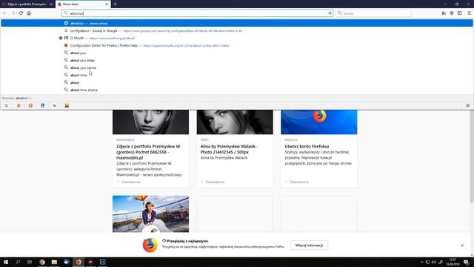Open 'Zdjęcie z portfolio Przemysław W.' card title

(149, 152)
